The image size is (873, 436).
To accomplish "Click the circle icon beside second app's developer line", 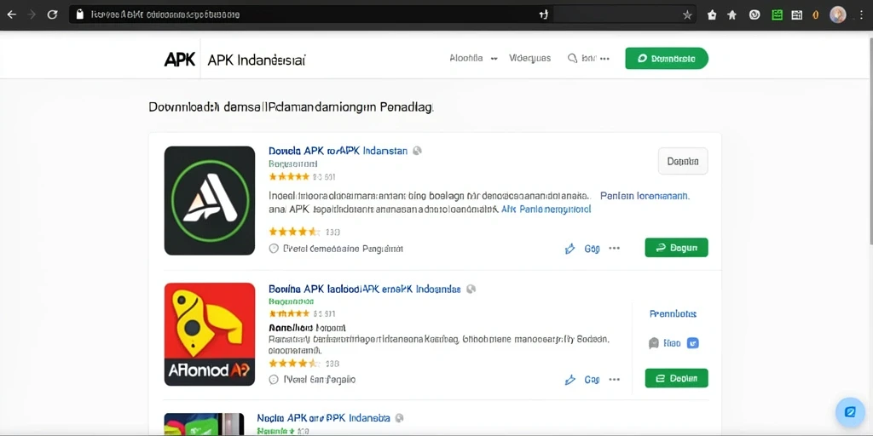I will 274,380.
